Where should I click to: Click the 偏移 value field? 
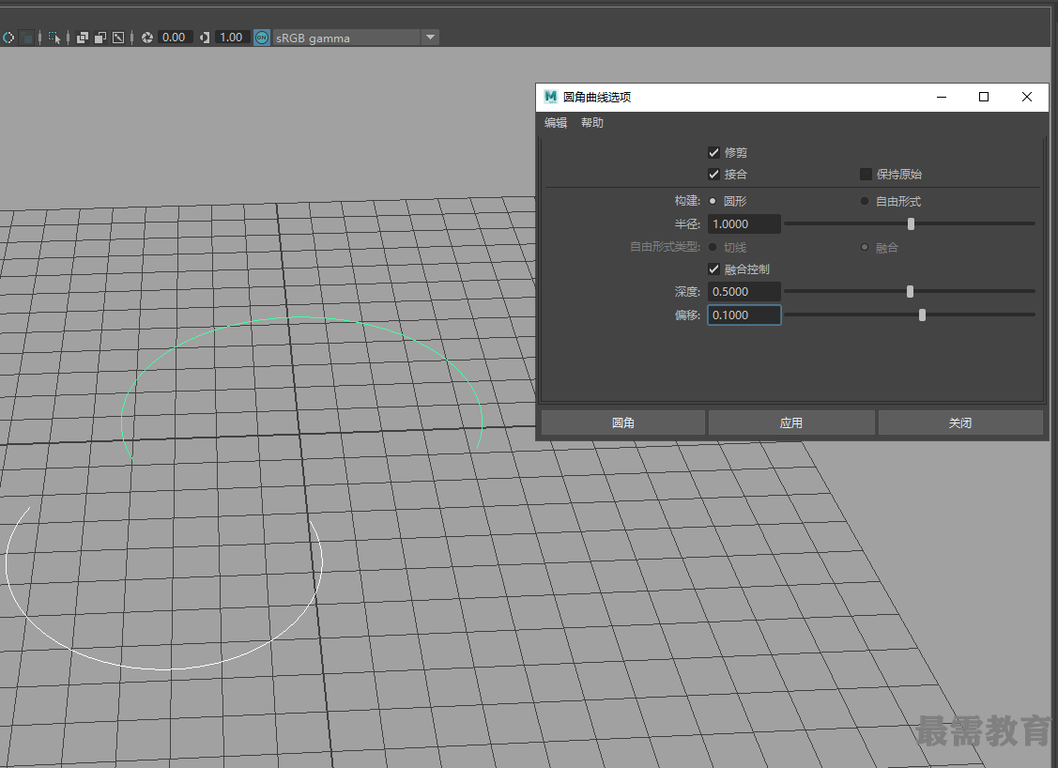pyautogui.click(x=744, y=315)
